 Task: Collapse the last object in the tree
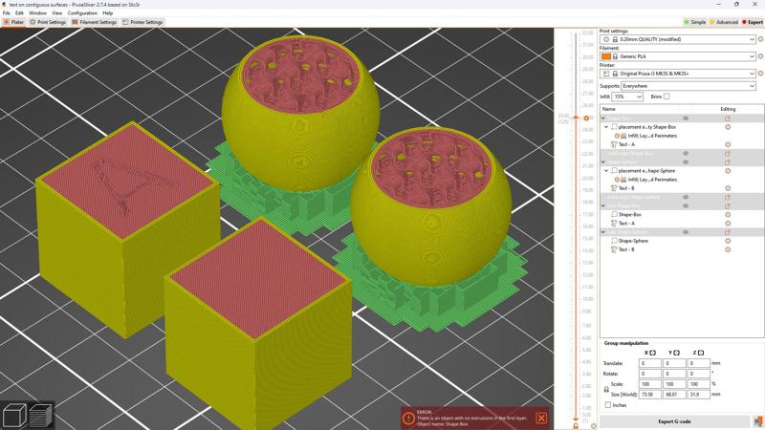603,232
